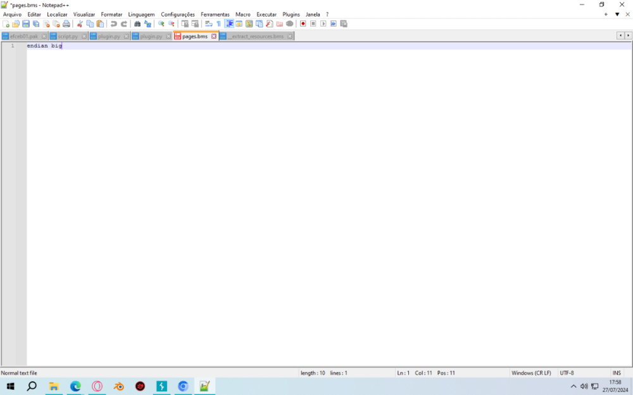The width and height of the screenshot is (633, 395).
Task: Open Blender from the Windows taskbar
Action: point(118,386)
